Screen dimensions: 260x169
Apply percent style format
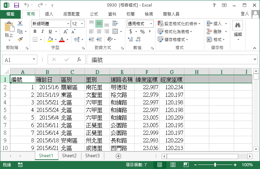tap(143, 31)
